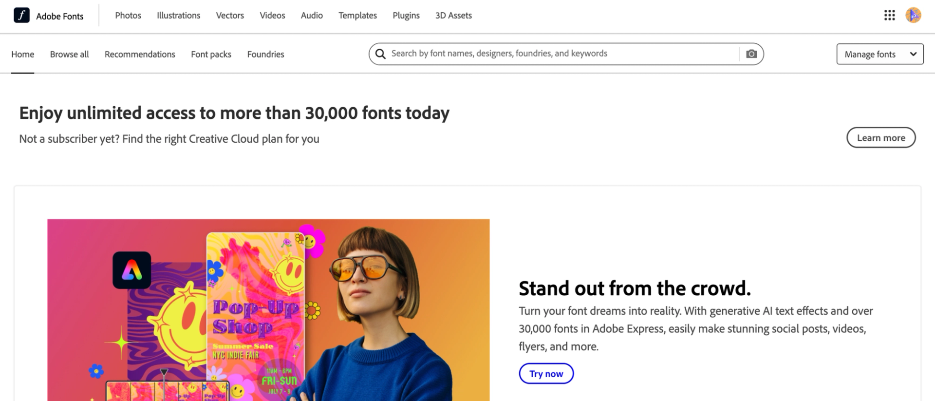The image size is (935, 401).
Task: Click the Adobe Express icon in banner
Action: pos(132,270)
